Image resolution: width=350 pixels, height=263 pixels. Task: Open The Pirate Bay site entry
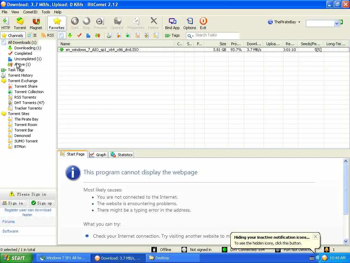(x=26, y=119)
